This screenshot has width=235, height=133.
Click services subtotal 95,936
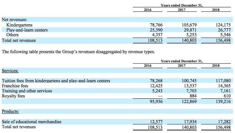156,102
